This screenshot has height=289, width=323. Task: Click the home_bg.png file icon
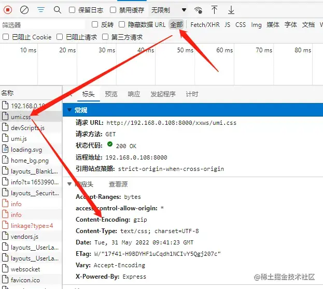pyautogui.click(x=5, y=160)
